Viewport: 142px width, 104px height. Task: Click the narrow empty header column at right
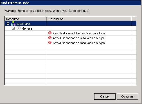pos(134,19)
